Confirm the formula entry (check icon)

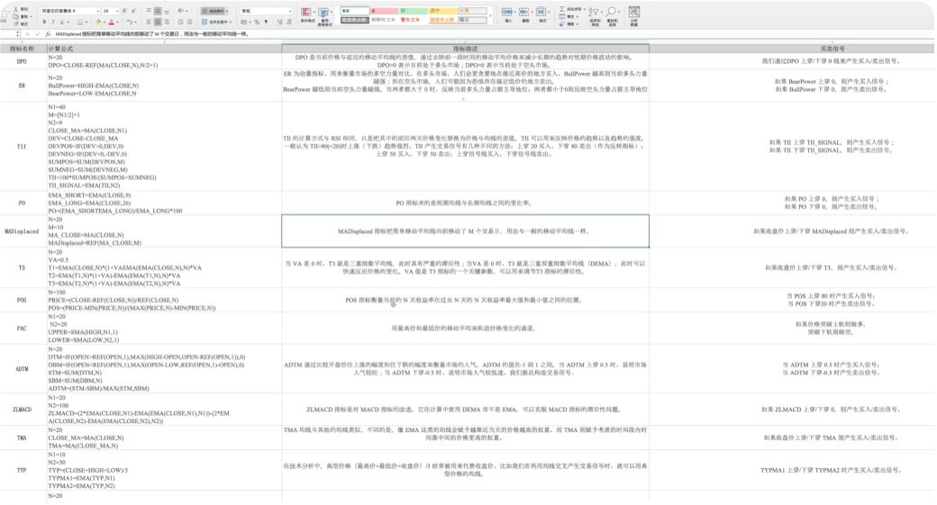click(x=38, y=34)
